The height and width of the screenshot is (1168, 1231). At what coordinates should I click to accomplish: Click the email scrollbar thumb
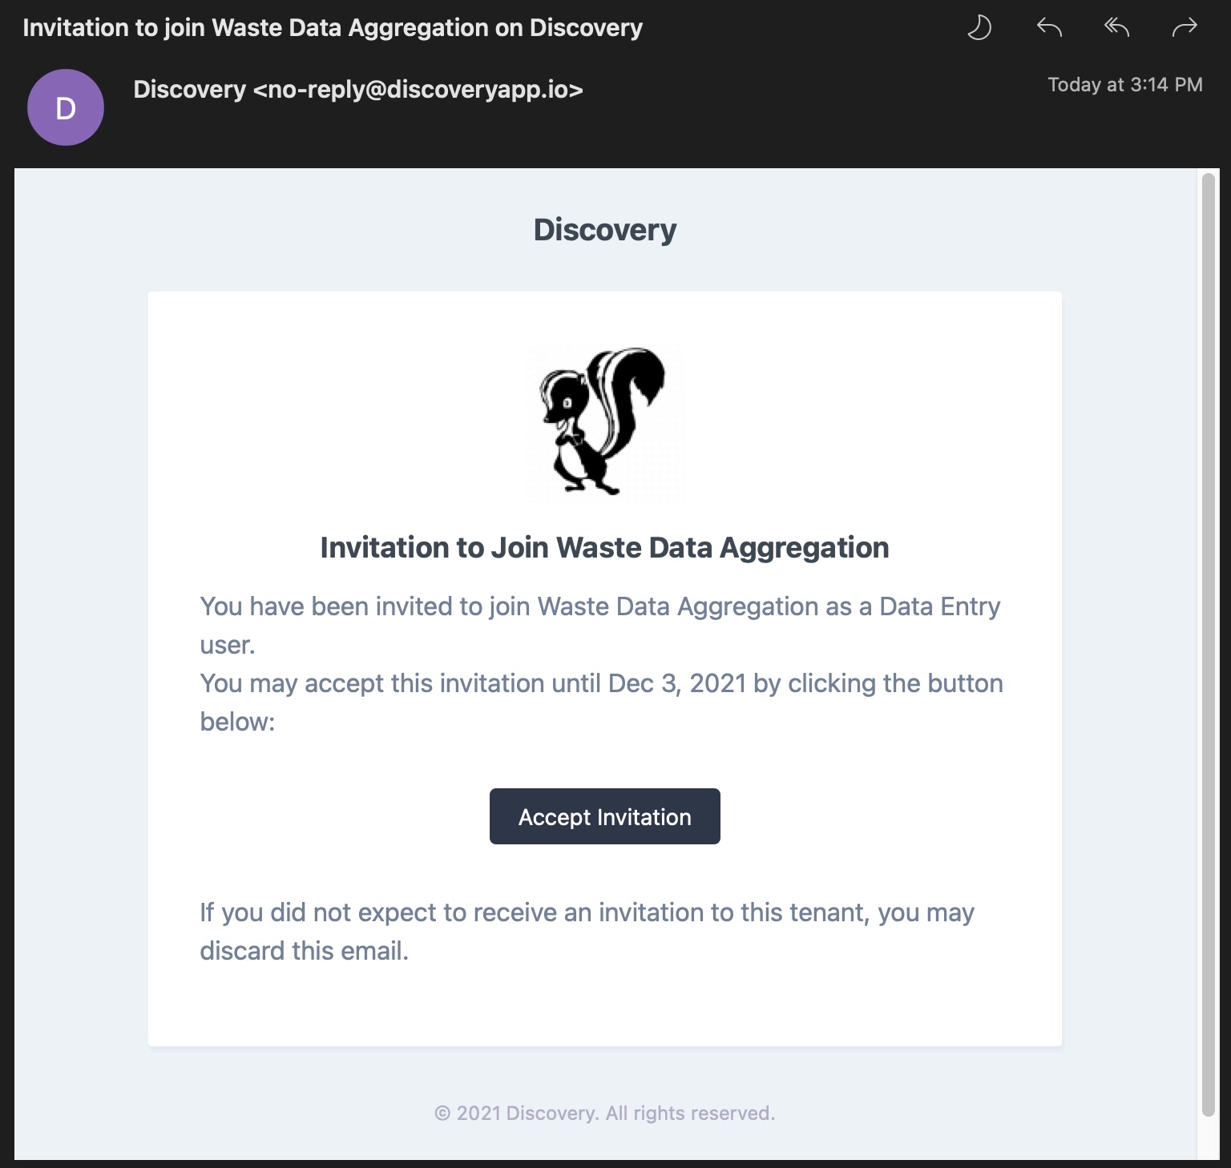click(x=1209, y=645)
